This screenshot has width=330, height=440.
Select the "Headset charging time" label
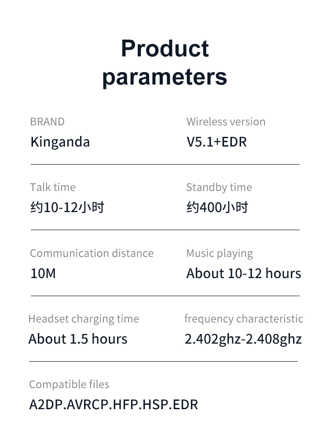point(84,319)
